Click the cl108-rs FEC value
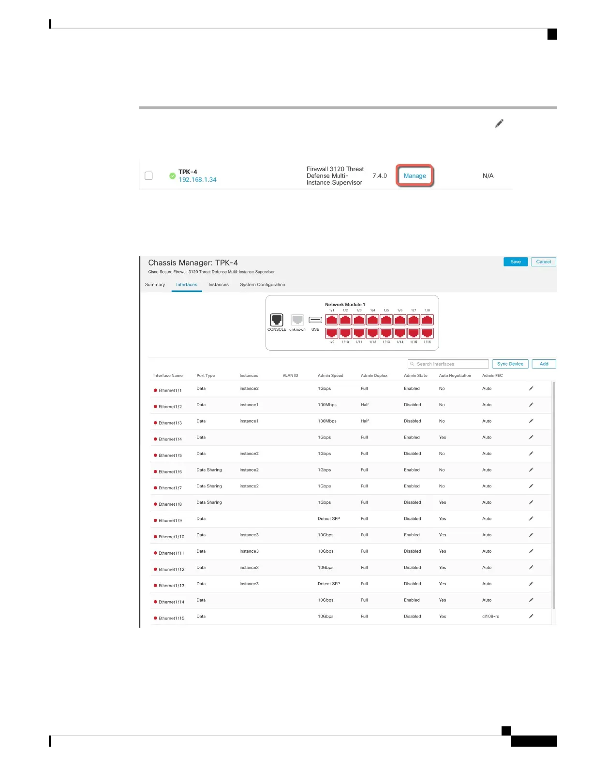Screen dimensions: 592x766 pyautogui.click(x=490, y=617)
